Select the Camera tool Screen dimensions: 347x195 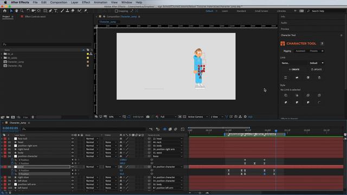(34, 11)
